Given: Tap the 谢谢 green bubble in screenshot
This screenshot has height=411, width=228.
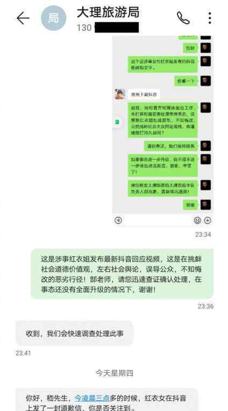Looking at the screenshot, I should tap(190, 205).
